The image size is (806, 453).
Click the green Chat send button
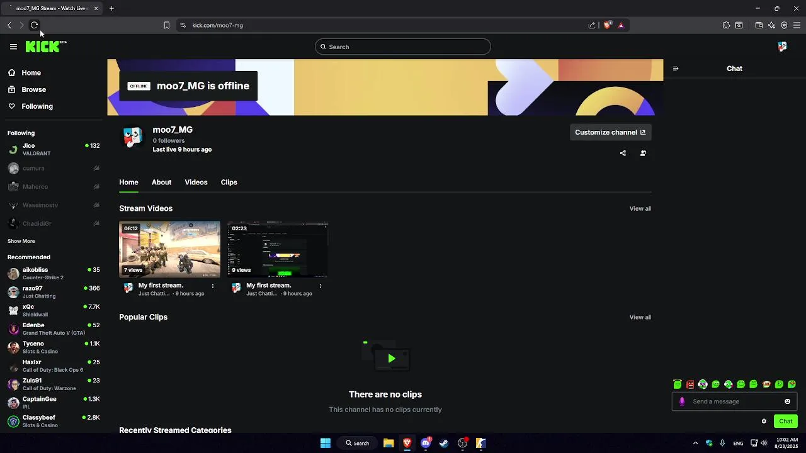click(x=785, y=421)
